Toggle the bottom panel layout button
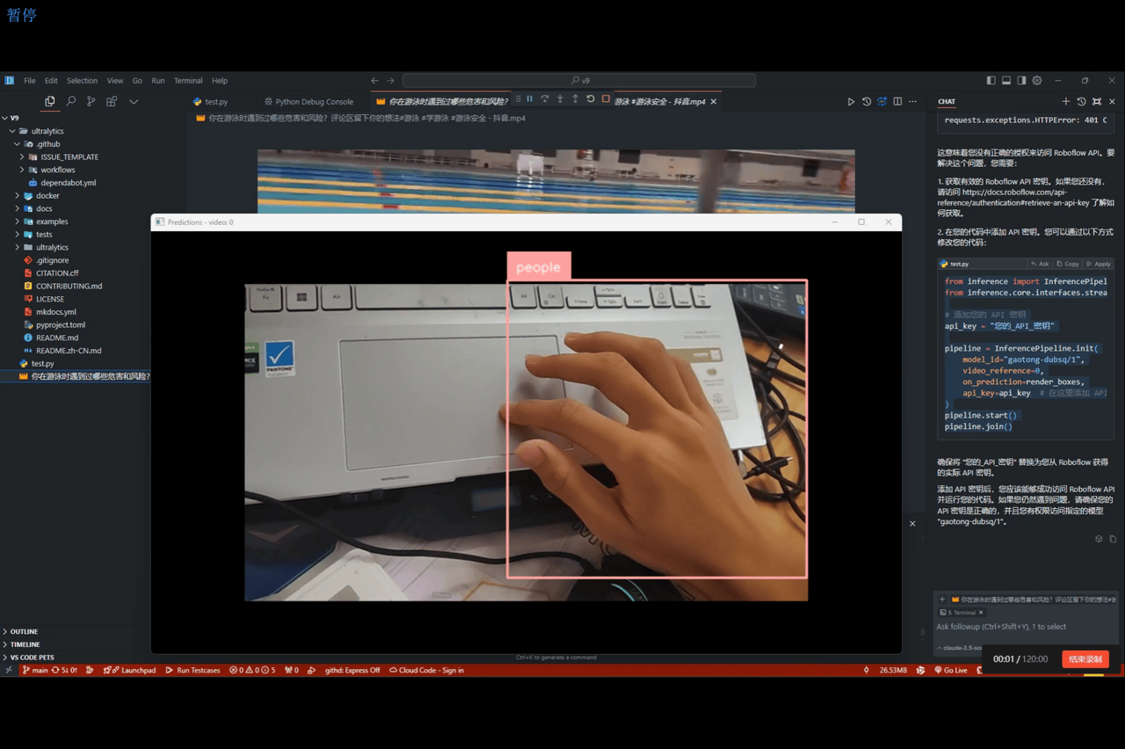Image resolution: width=1125 pixels, height=749 pixels. pyautogui.click(x=1006, y=81)
